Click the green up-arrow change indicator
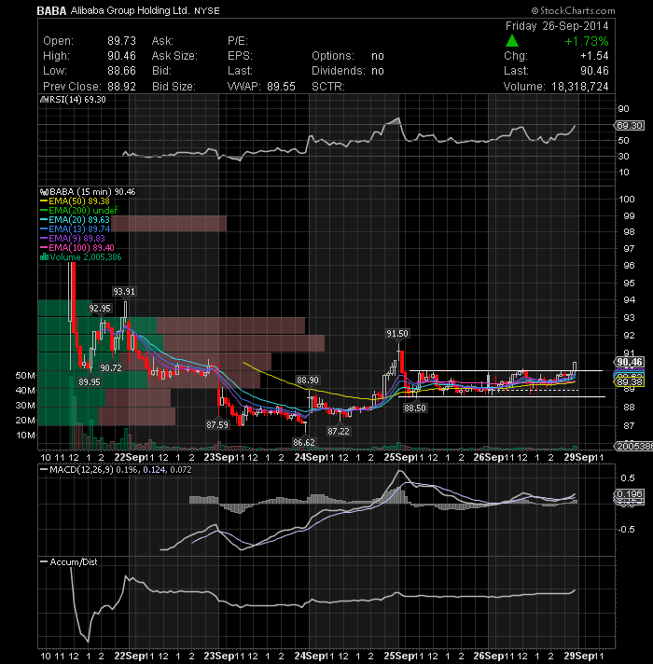653x664 pixels. pos(512,41)
